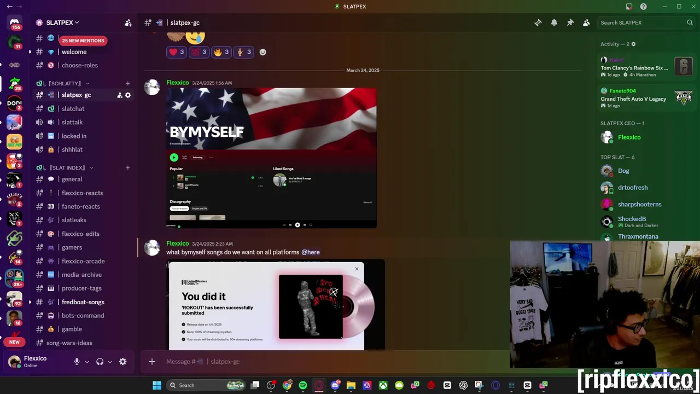Add channel to SLAT INDEX category
Screen dimensions: 700x394
click(x=127, y=167)
